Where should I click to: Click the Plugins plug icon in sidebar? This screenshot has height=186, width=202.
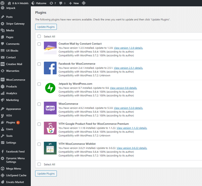[3, 122]
